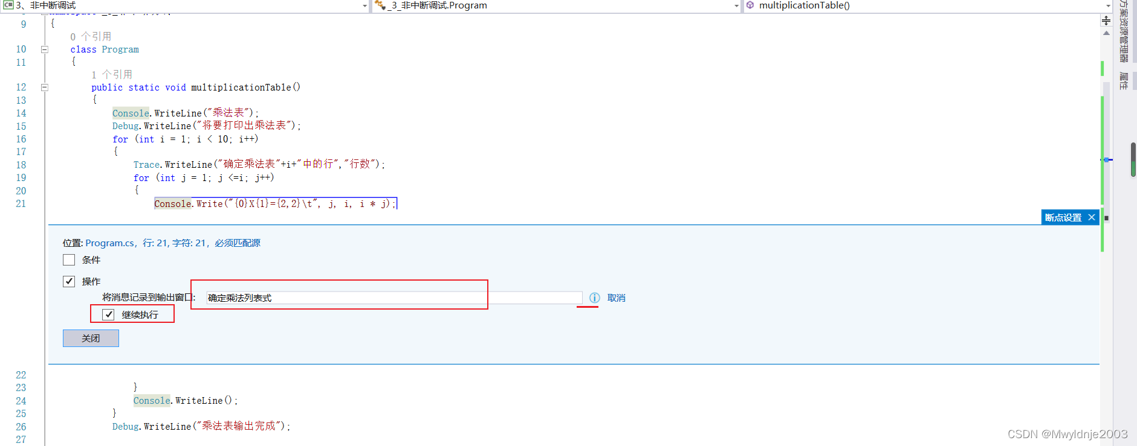
Task: Click the Trace.WriteLine code line
Action: tap(259, 164)
